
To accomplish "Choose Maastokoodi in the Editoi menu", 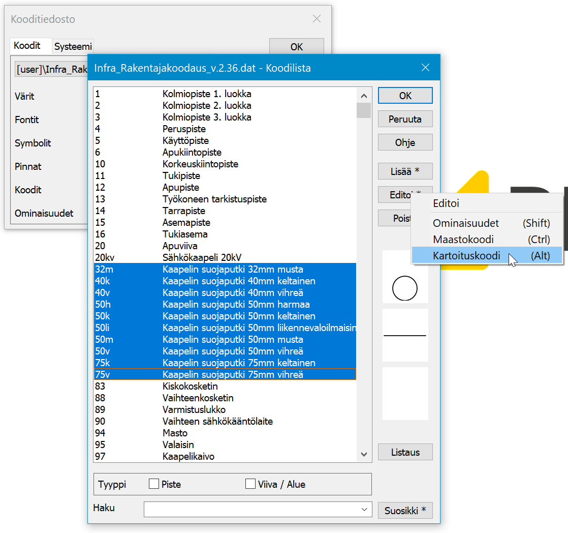I will pyautogui.click(x=463, y=240).
